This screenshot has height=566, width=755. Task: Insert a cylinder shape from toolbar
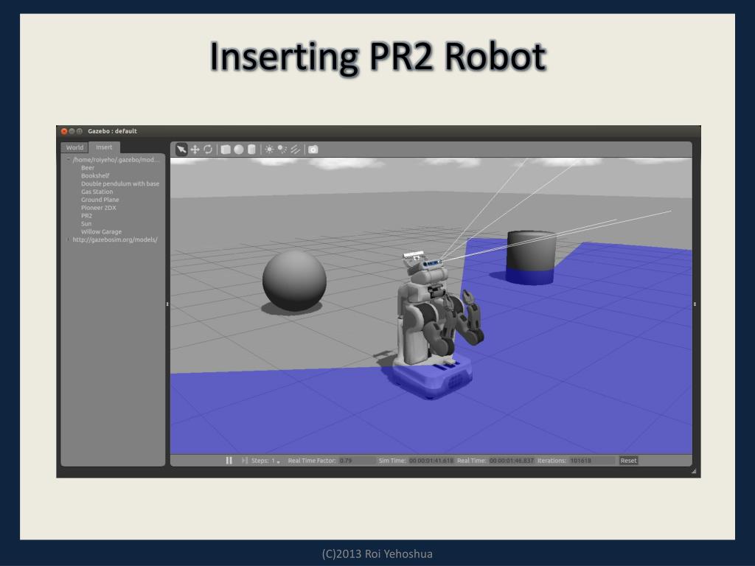(251, 150)
